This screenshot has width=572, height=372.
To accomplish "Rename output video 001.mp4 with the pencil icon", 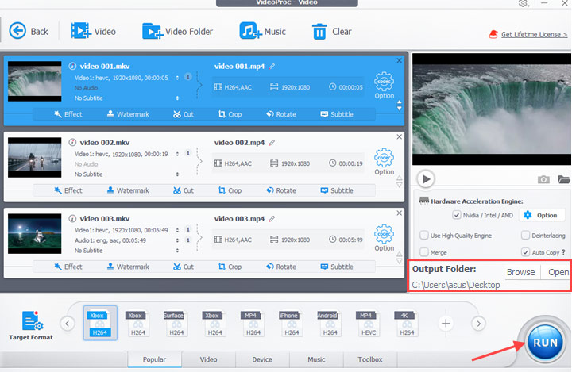I will (272, 67).
